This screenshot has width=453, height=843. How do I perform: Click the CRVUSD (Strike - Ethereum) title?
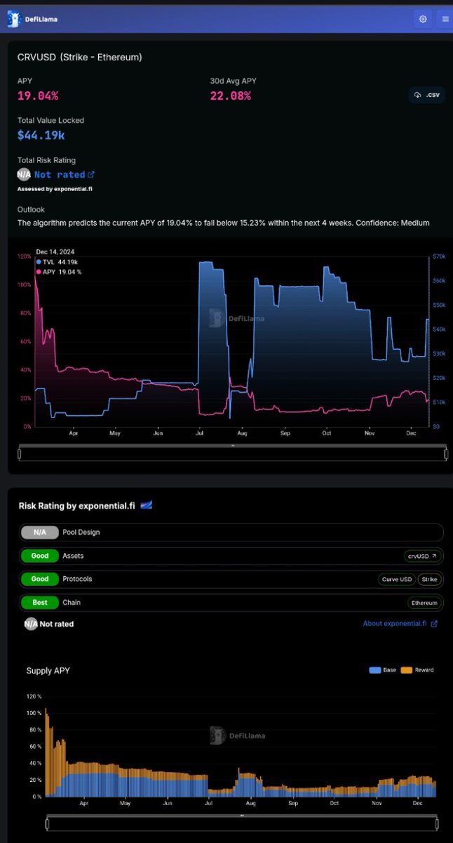click(x=80, y=57)
